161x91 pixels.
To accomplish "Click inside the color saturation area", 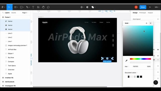I will [138, 41].
